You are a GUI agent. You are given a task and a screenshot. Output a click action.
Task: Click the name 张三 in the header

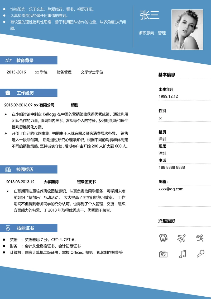point(150,15)
